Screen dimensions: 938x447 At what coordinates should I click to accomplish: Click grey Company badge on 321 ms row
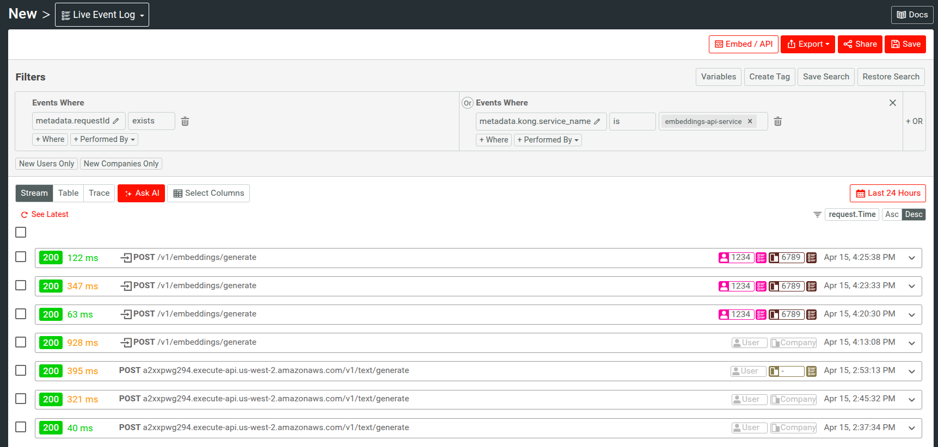pyautogui.click(x=793, y=400)
